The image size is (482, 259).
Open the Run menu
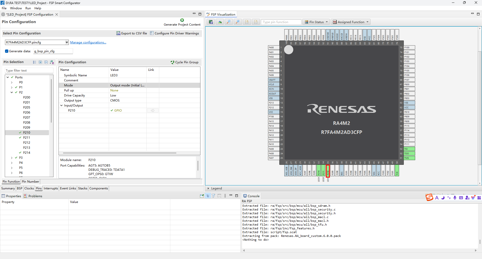click(28, 8)
